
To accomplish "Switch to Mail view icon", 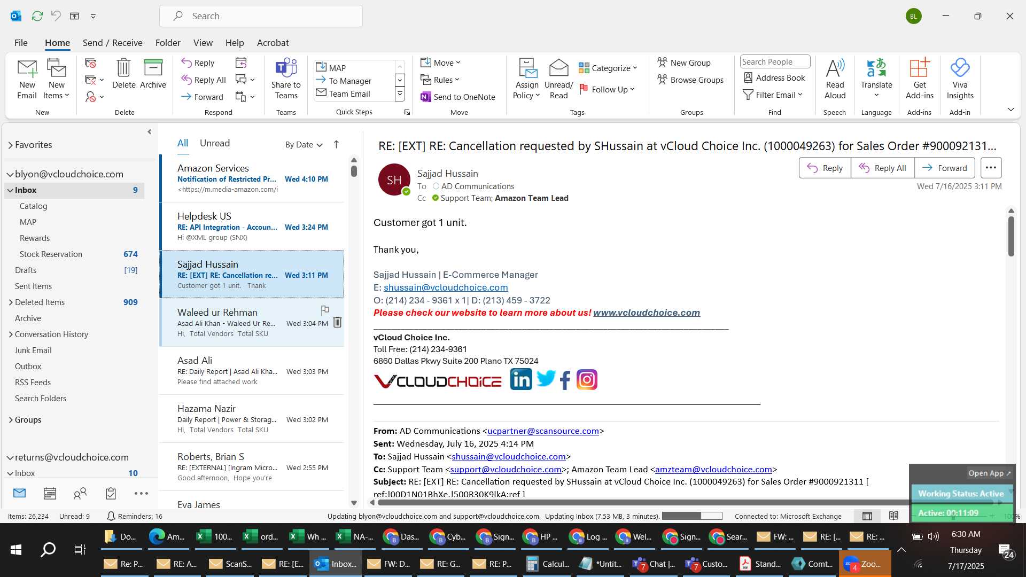I will pyautogui.click(x=19, y=493).
